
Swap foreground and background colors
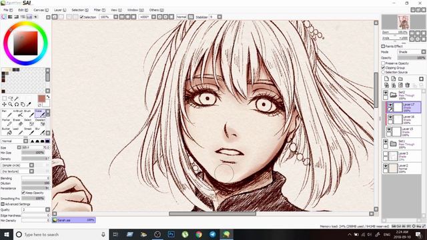click(48, 97)
